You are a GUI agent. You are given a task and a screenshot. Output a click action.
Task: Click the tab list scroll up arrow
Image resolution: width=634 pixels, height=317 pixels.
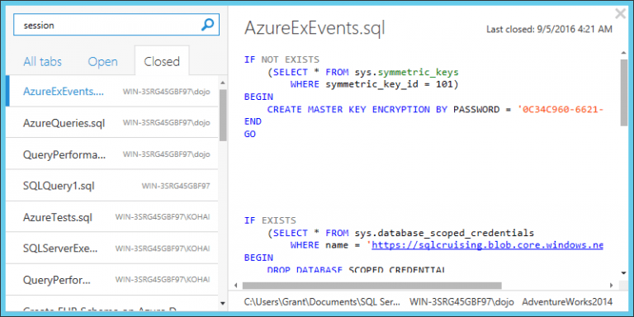click(x=223, y=83)
